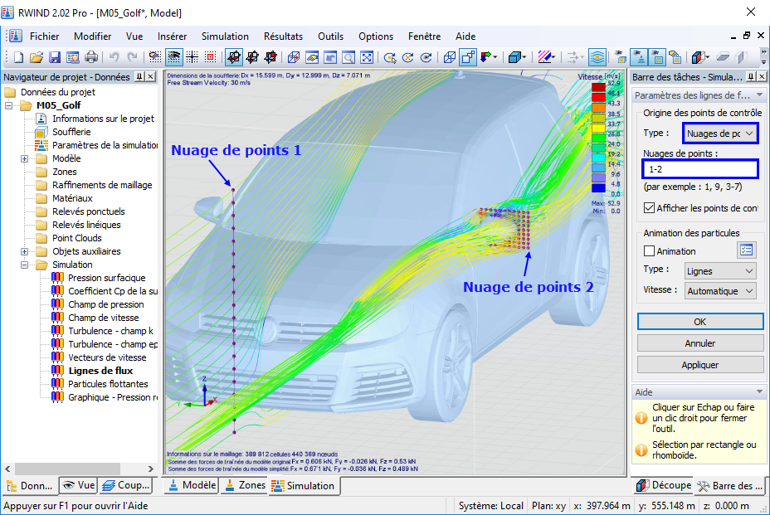Click the colored XYZ axes arrows icon
The height and width of the screenshot is (515, 770).
[x=486, y=57]
